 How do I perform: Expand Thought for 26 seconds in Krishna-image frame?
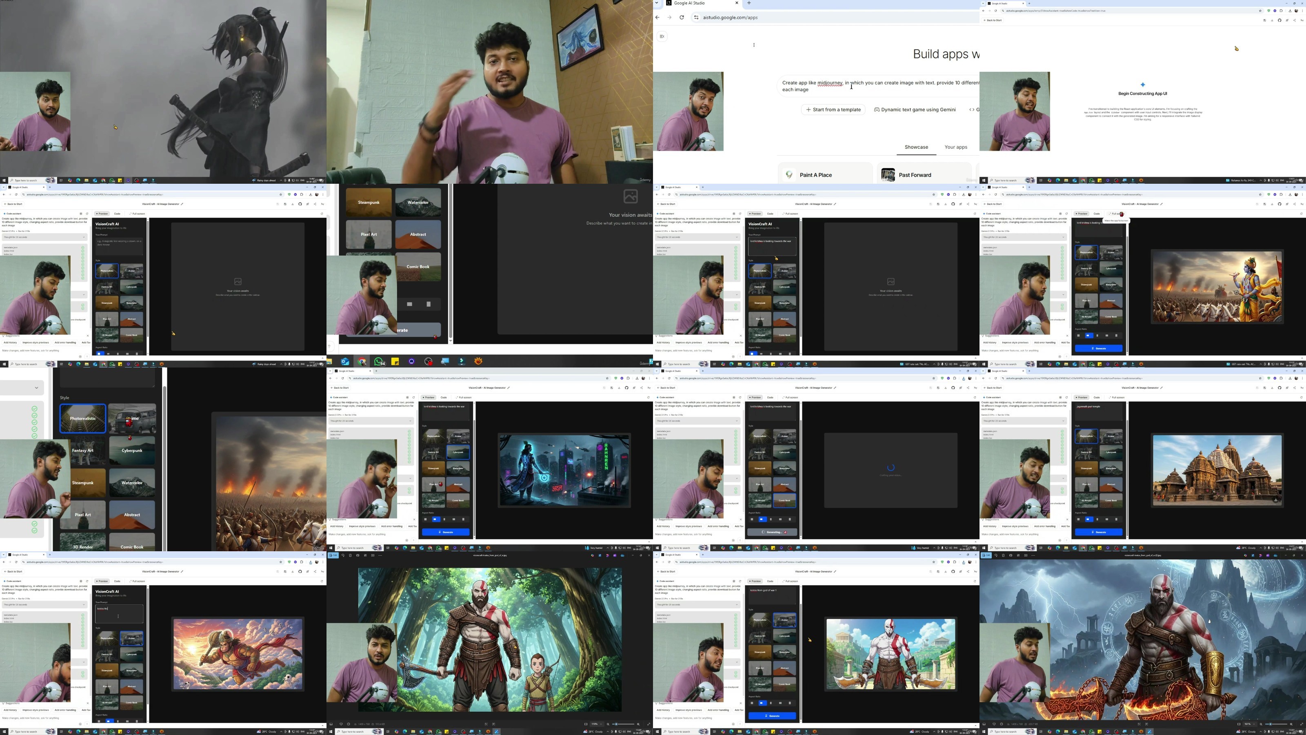point(1024,237)
